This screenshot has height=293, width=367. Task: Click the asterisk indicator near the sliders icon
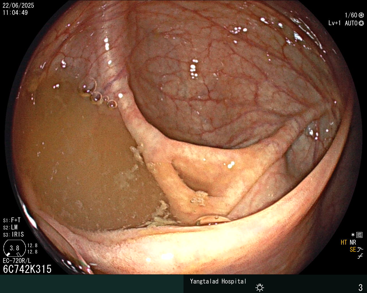353,235
